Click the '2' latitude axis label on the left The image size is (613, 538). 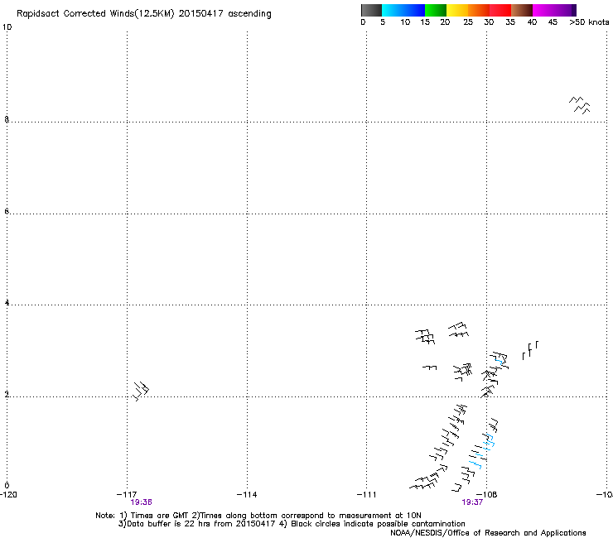click(7, 395)
